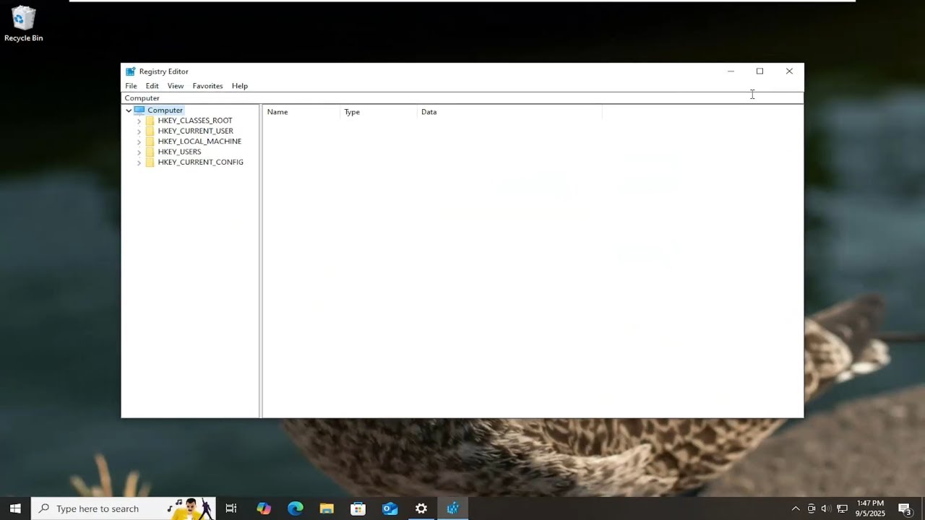Open Outlook from the taskbar
The image size is (925, 520).
390,508
